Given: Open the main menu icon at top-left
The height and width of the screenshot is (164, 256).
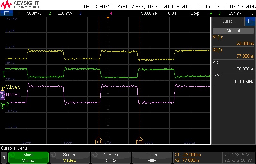Looking at the screenshot, I should pyautogui.click(x=6, y=13).
